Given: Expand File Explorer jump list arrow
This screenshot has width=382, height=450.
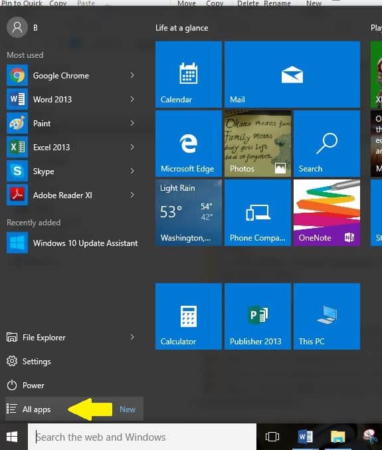Looking at the screenshot, I should [x=132, y=337].
